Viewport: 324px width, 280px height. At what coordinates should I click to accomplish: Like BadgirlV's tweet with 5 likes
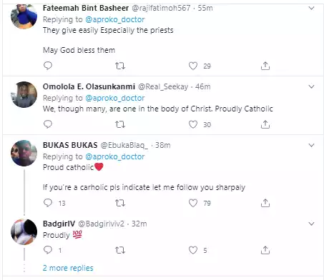click(193, 250)
